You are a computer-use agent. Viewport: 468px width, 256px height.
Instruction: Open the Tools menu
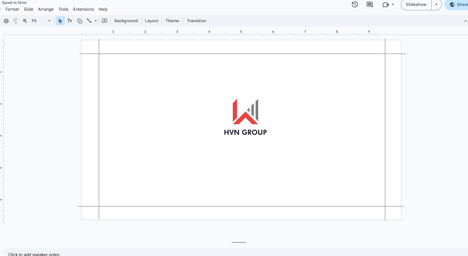click(x=63, y=9)
